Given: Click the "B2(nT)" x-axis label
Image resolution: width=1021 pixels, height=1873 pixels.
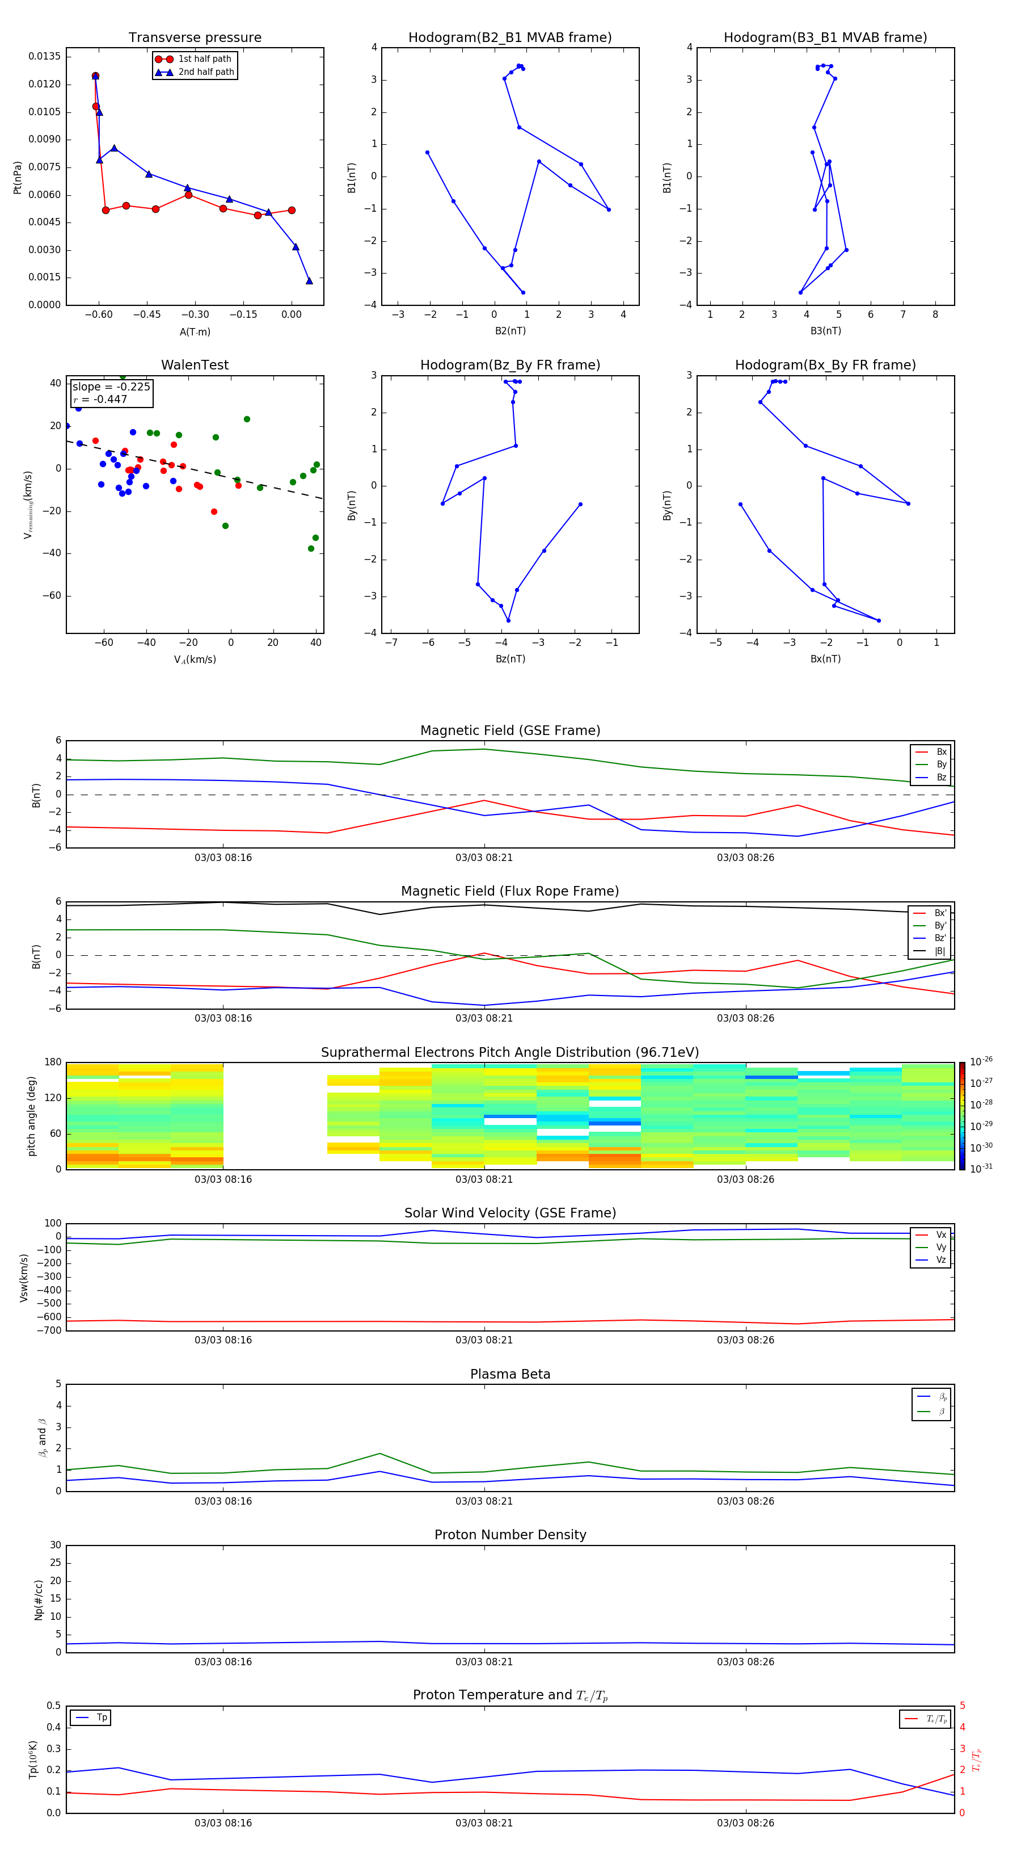Looking at the screenshot, I should pyautogui.click(x=510, y=331).
